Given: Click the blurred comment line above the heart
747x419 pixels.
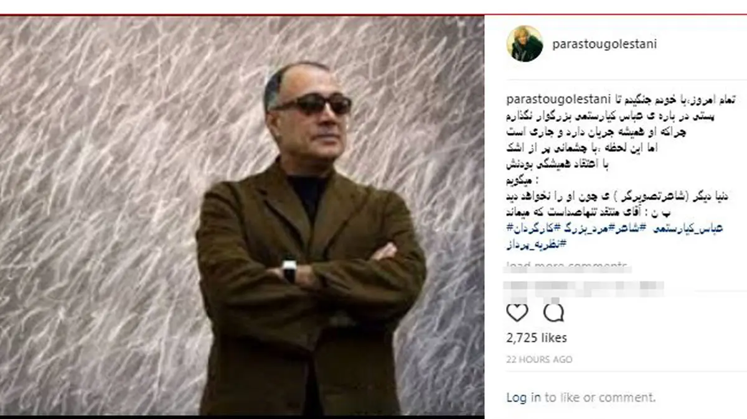Looking at the screenshot, I should [585, 288].
